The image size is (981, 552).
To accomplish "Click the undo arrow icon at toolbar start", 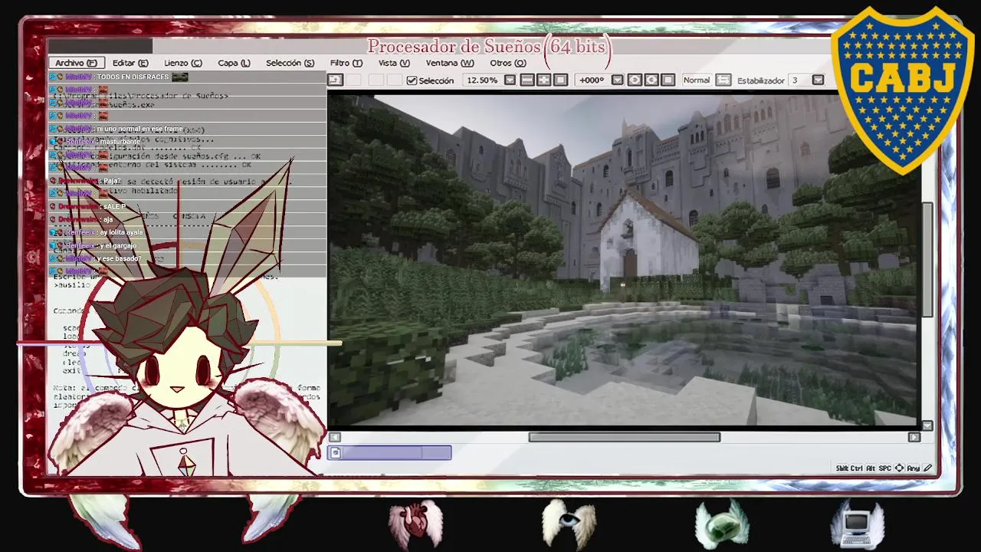I will click(335, 80).
